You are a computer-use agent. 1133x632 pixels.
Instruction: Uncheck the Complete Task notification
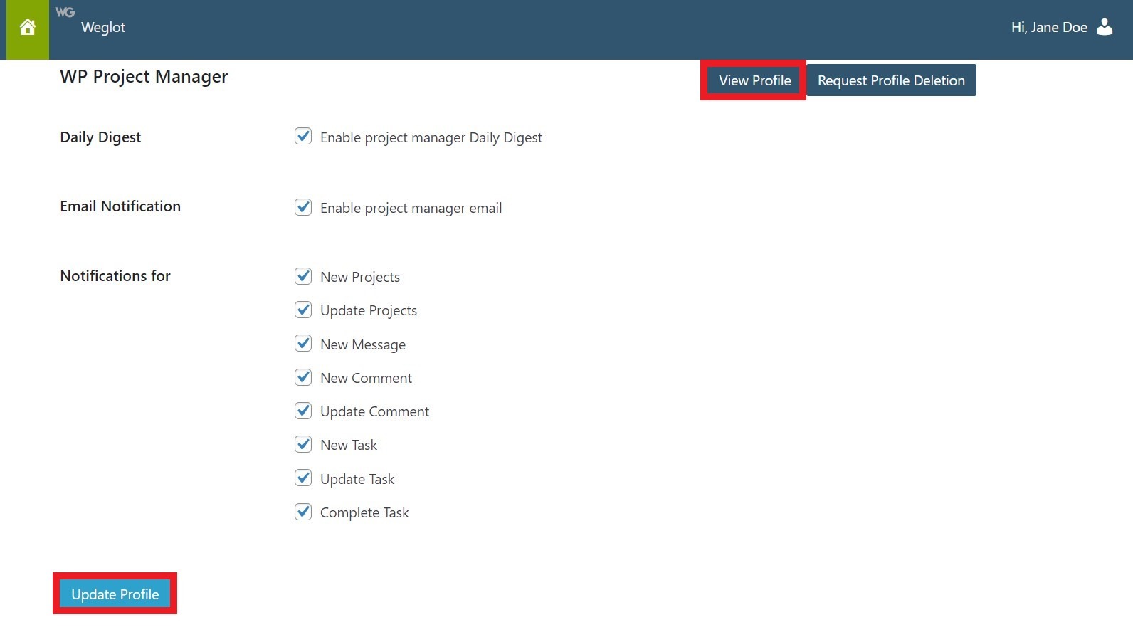click(x=303, y=511)
